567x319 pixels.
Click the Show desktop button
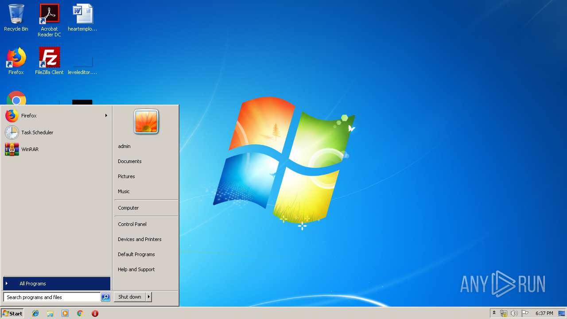click(562, 313)
